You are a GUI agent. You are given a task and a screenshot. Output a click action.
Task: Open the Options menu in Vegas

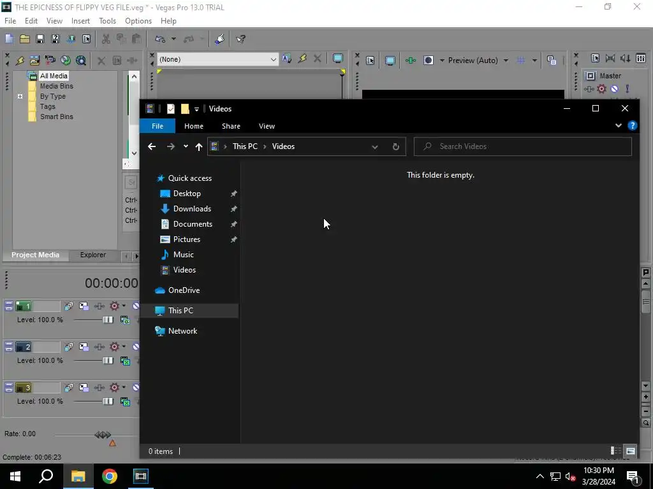(138, 21)
